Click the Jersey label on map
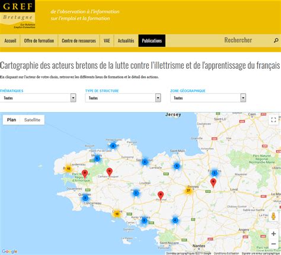Viewport: 281px width, 255px height. pos(173,114)
